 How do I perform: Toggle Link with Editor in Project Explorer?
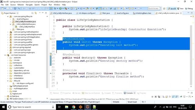click(x=36, y=13)
